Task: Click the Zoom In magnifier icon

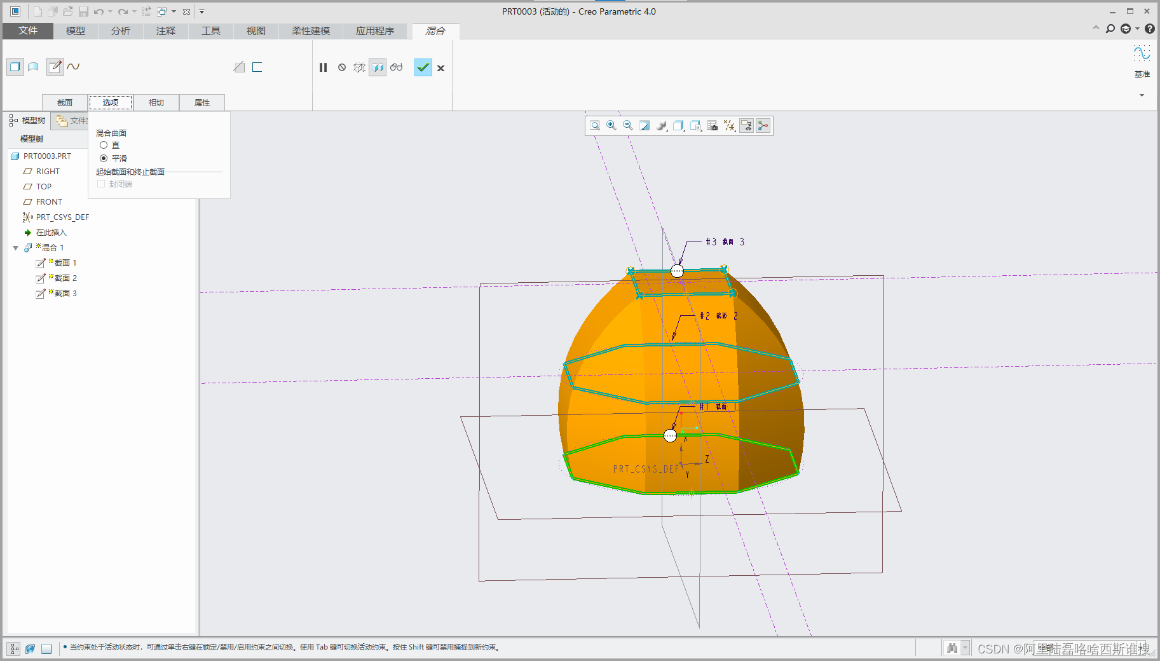Action: click(611, 126)
